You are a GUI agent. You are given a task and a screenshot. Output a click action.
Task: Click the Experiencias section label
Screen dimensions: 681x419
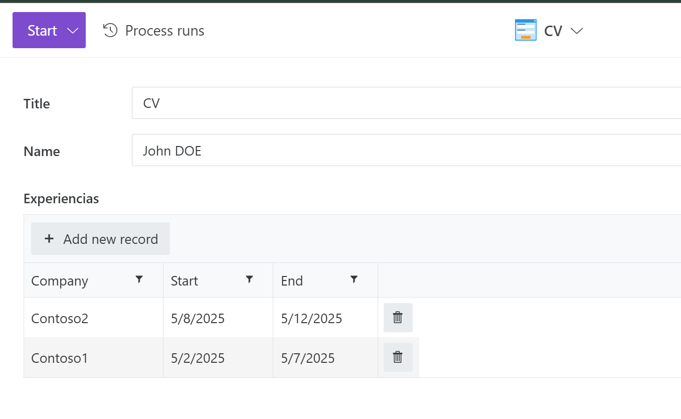pos(61,199)
